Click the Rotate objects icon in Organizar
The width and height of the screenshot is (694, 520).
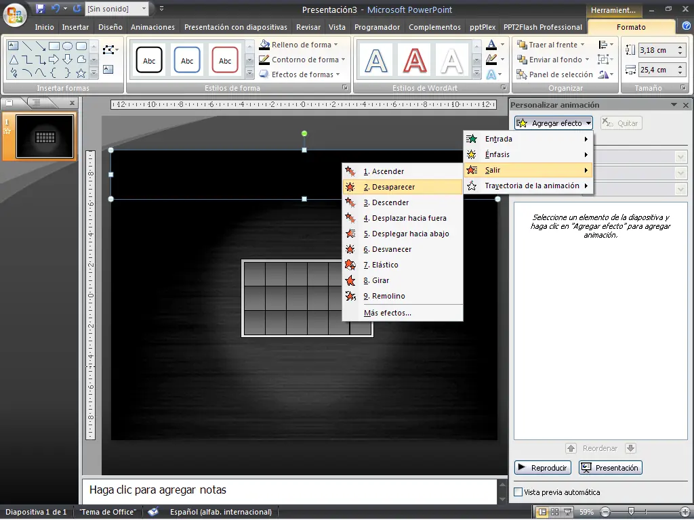pyautogui.click(x=605, y=74)
